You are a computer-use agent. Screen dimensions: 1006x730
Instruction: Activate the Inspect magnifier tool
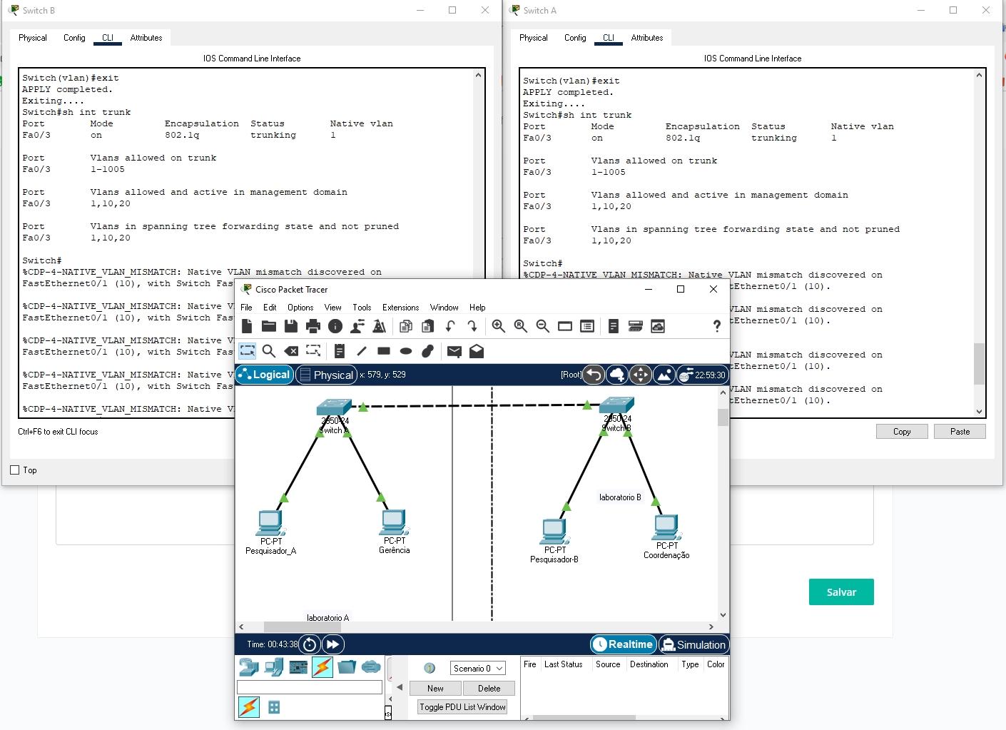[x=269, y=350]
